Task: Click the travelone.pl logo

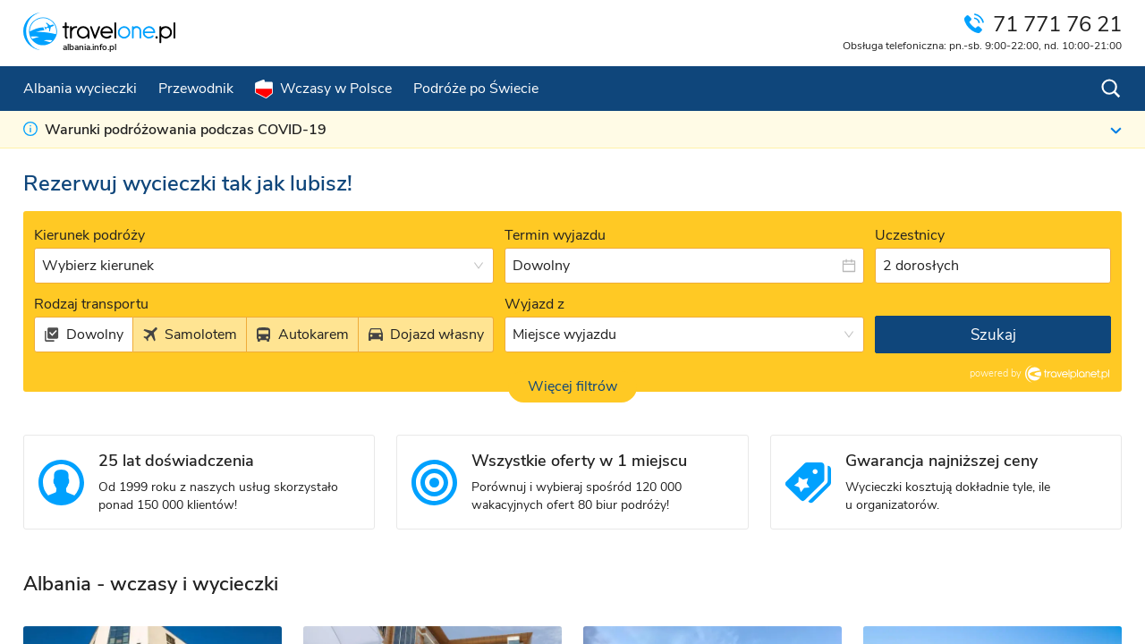Action: tap(99, 32)
